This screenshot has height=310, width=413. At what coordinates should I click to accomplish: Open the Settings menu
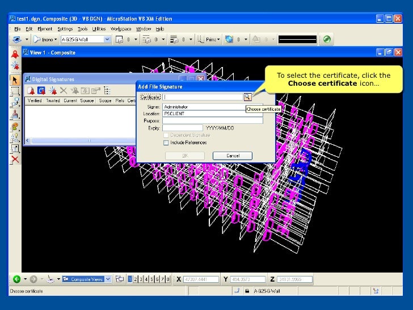pos(65,28)
